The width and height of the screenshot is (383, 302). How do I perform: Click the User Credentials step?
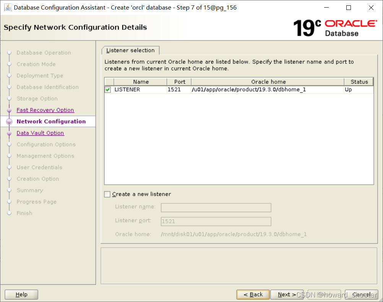click(x=39, y=167)
